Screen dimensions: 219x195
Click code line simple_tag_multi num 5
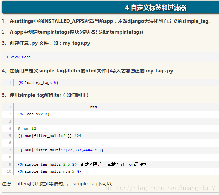tap(50, 171)
